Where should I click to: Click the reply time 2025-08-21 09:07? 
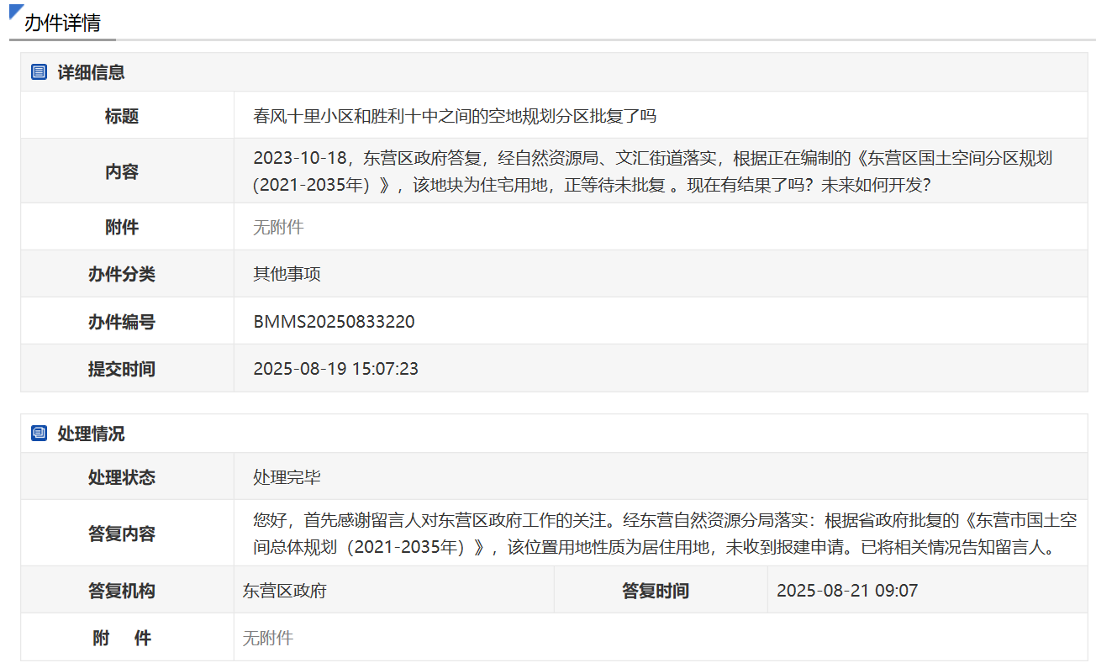(847, 591)
